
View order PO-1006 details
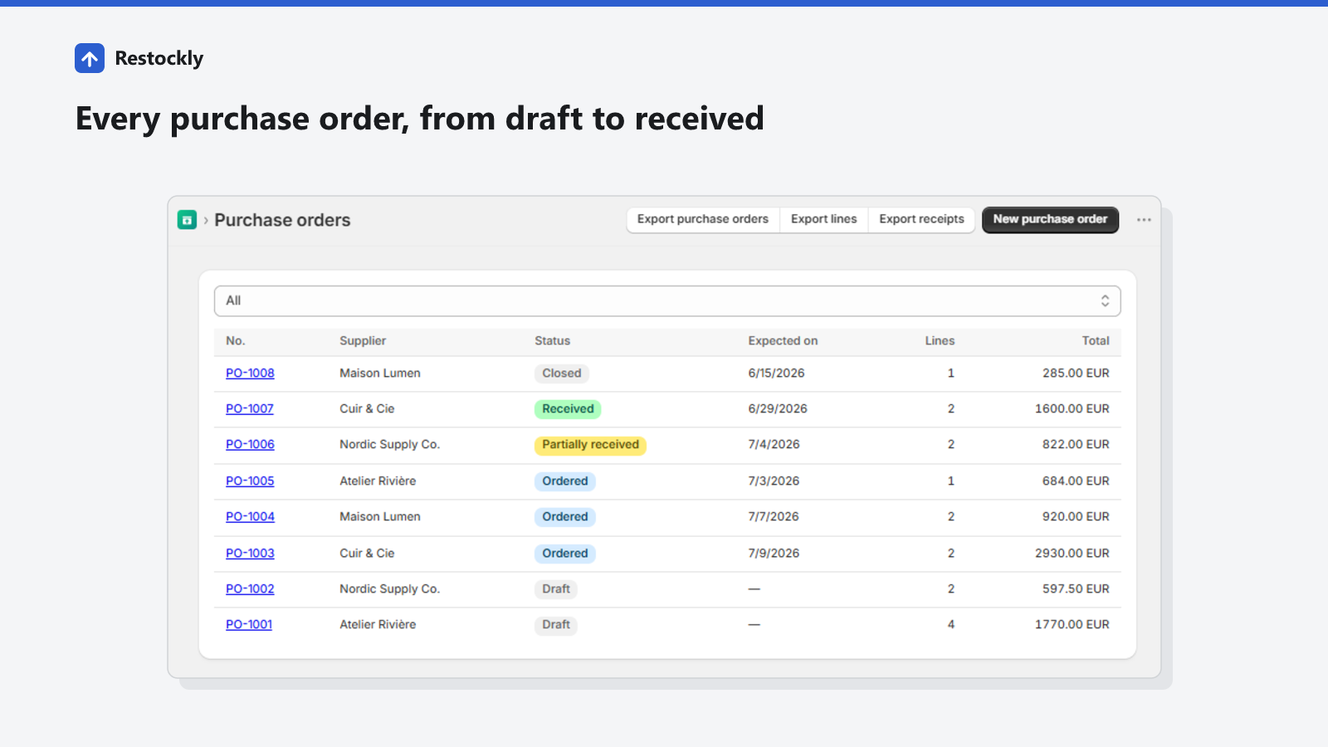point(250,445)
